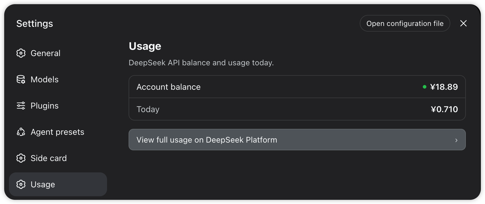485x204 pixels.
Task: Click the Plugins sliders icon
Action: (21, 106)
